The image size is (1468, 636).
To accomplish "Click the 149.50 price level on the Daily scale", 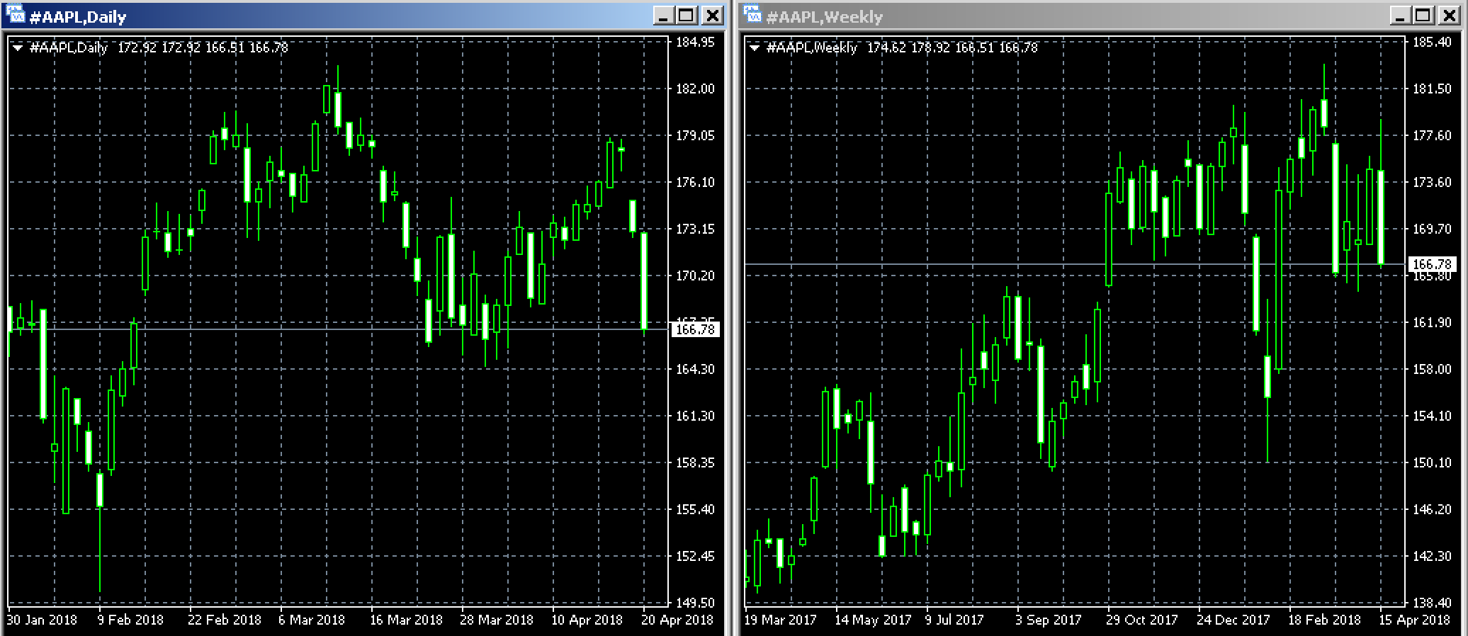I will pos(695,603).
